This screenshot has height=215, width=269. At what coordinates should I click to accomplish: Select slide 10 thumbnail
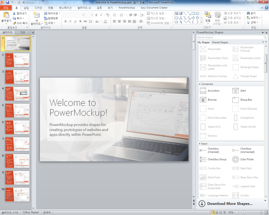[18, 195]
